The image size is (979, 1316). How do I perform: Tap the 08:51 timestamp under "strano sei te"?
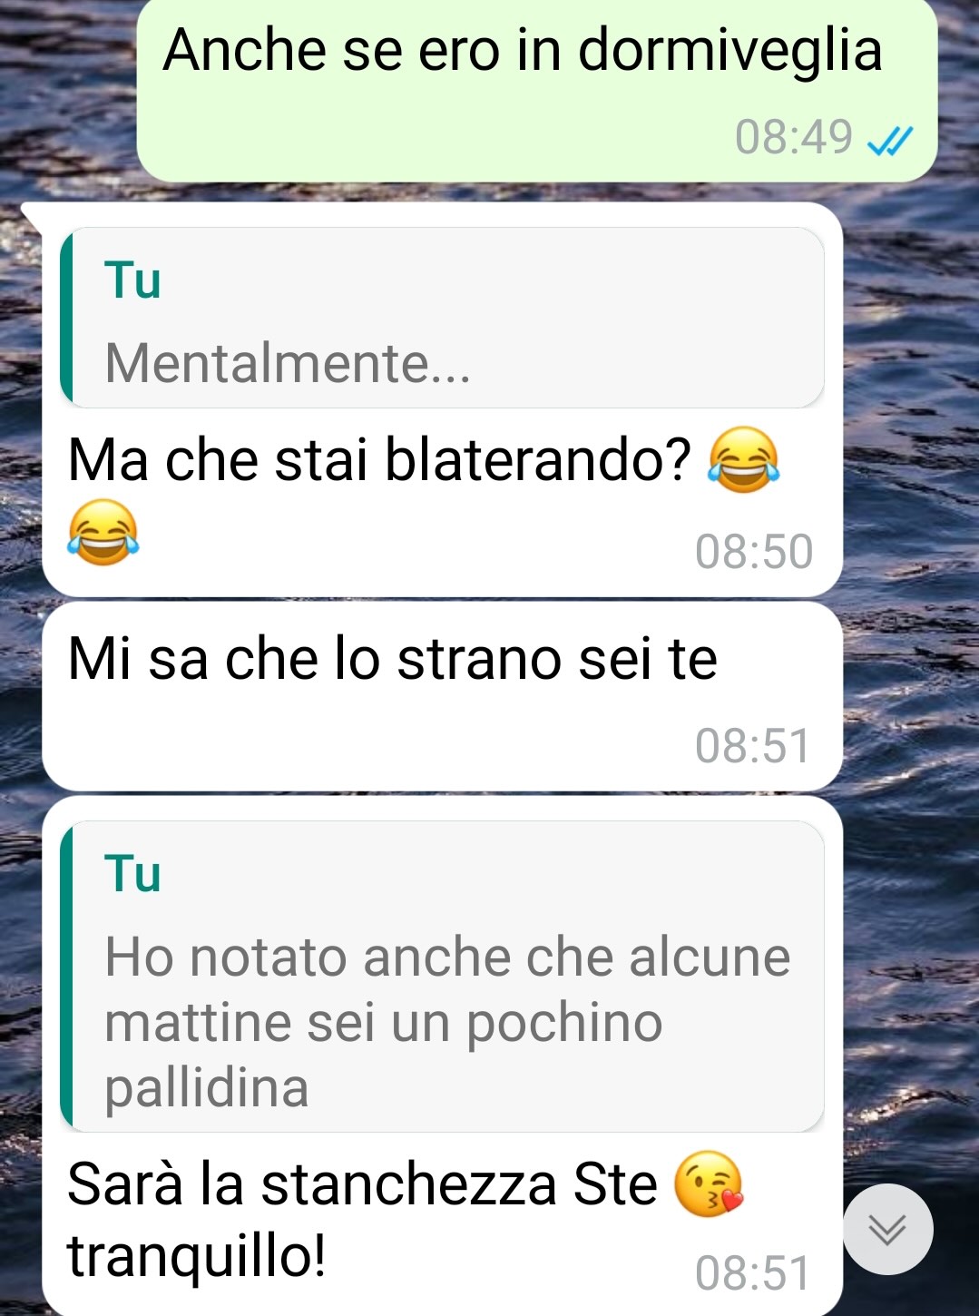pos(752,746)
